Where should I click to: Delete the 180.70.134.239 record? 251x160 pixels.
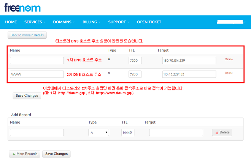(x=229, y=60)
